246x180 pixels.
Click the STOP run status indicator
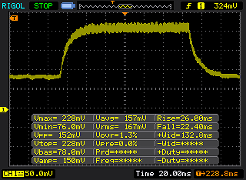[43, 6]
